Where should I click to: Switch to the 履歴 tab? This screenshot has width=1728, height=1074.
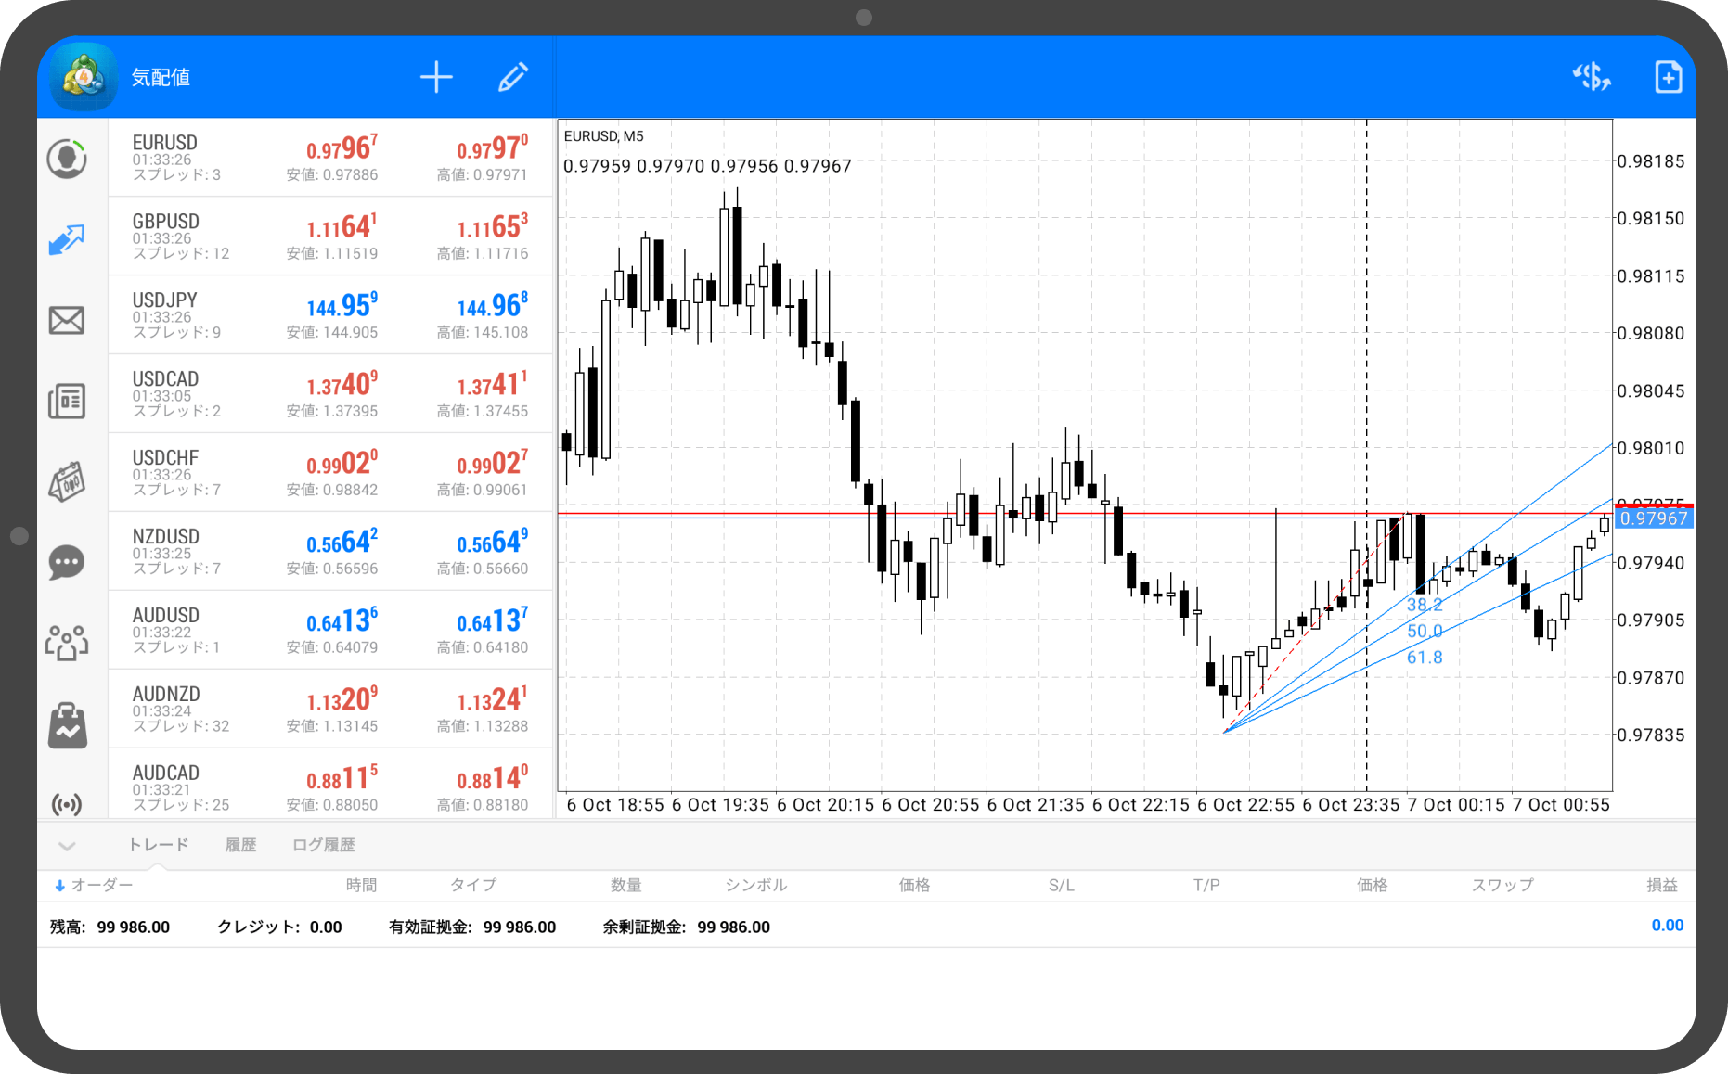(x=240, y=845)
